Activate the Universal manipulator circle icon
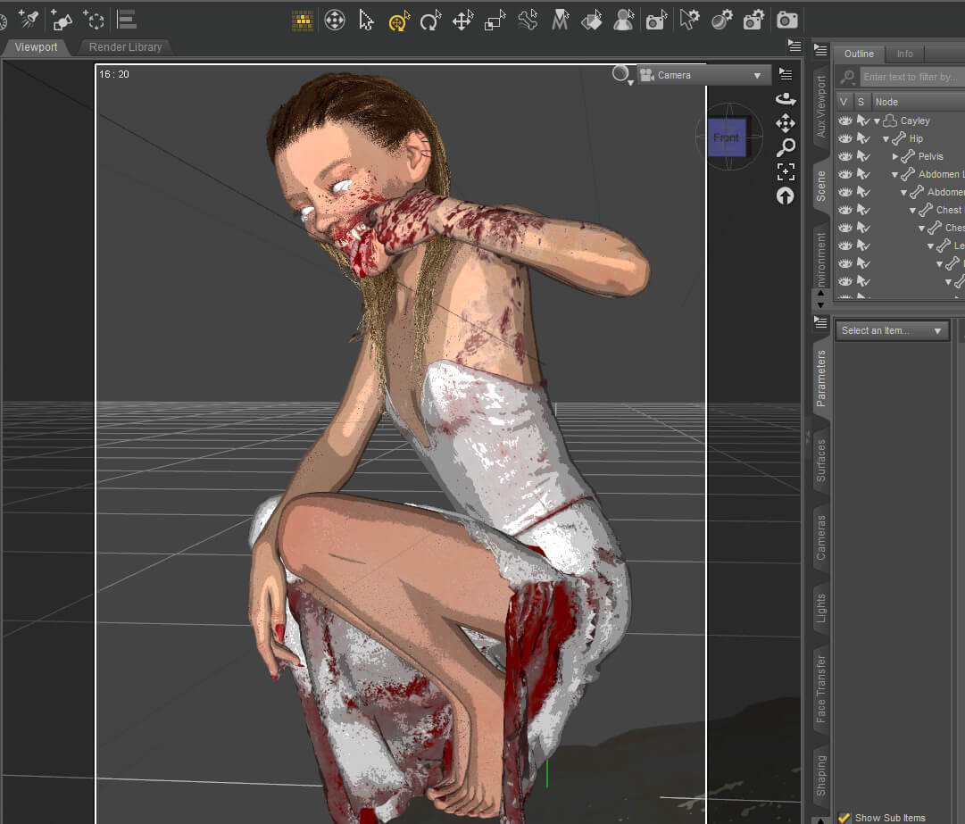The width and height of the screenshot is (965, 824). [x=335, y=21]
